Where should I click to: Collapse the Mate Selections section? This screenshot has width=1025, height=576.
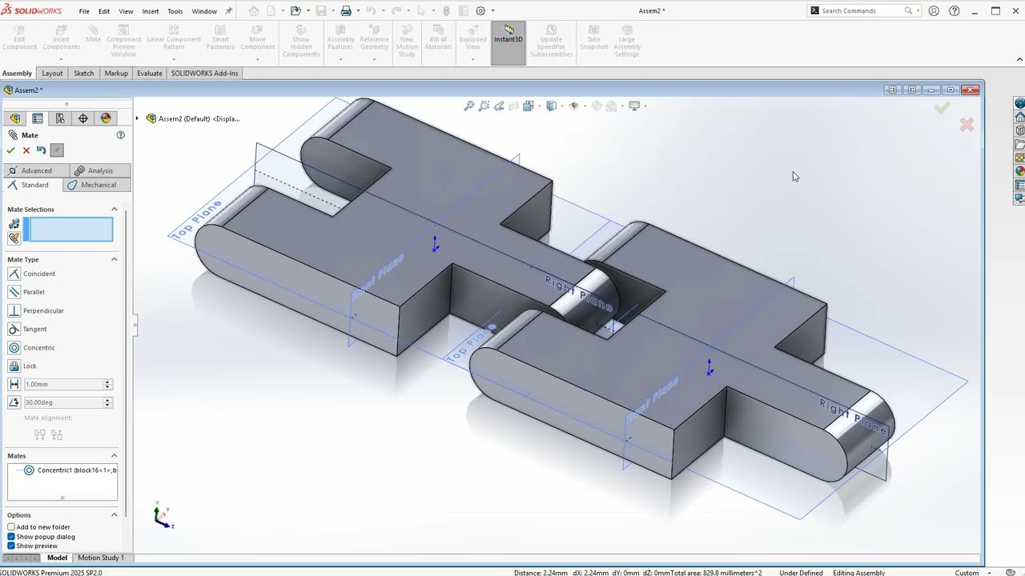coord(114,210)
